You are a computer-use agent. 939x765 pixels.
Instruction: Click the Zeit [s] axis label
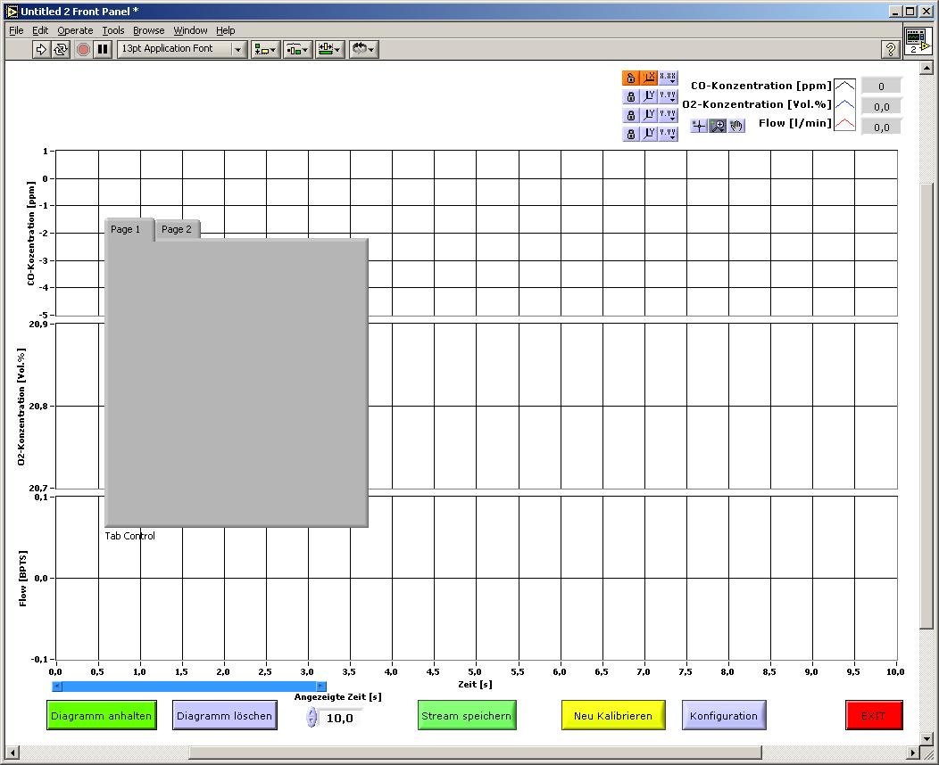click(475, 684)
